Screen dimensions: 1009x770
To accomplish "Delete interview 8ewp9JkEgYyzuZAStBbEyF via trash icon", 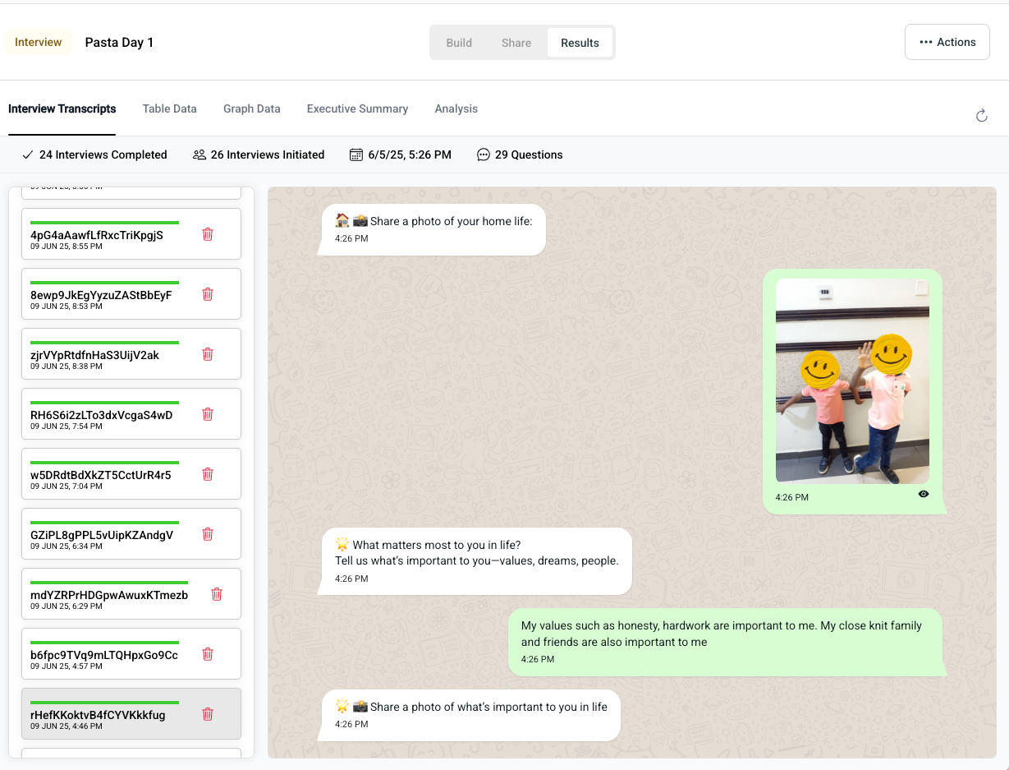I will pos(208,294).
